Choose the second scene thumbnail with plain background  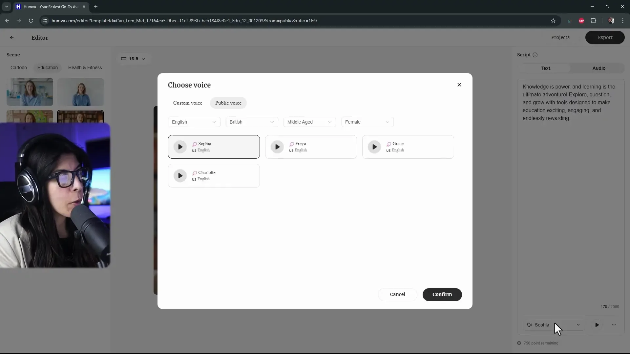[80, 92]
